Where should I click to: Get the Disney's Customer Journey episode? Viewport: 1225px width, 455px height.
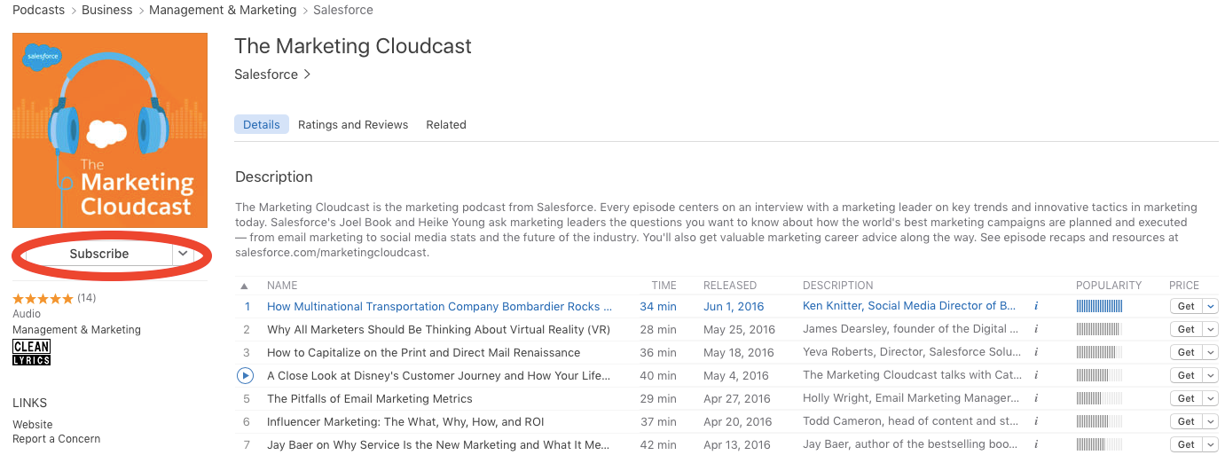(x=1186, y=375)
